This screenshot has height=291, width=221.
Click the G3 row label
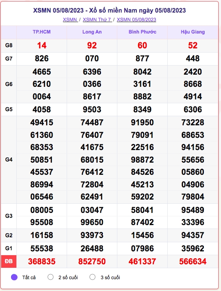9,216
